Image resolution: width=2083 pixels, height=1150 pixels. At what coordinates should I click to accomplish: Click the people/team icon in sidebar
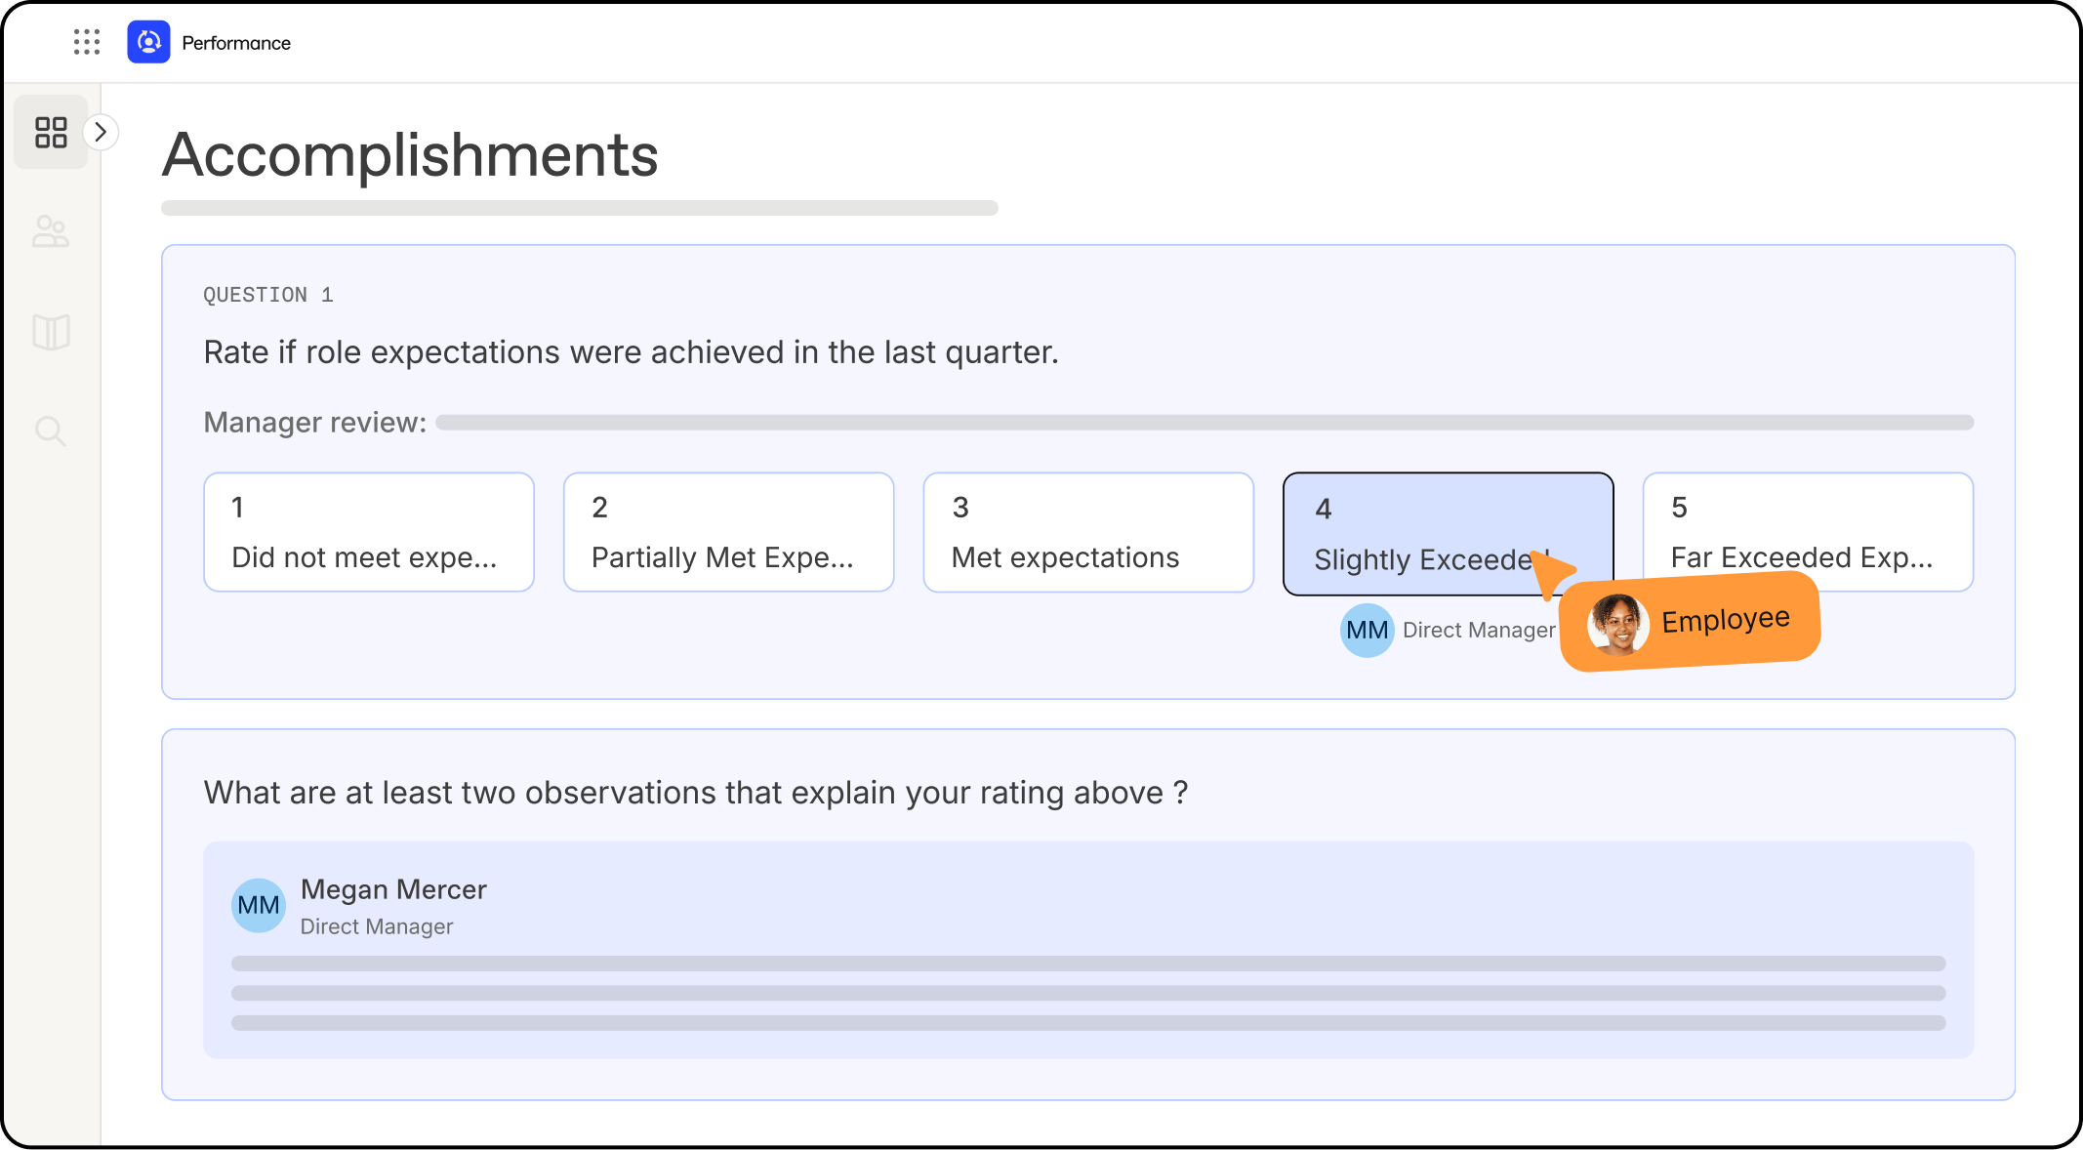pos(53,230)
